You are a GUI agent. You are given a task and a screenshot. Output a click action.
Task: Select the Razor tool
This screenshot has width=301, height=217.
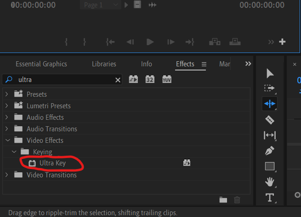[x=270, y=119]
